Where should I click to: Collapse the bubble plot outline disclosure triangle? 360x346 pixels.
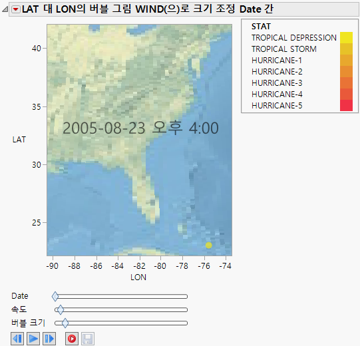coord(5,9)
